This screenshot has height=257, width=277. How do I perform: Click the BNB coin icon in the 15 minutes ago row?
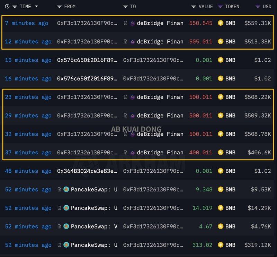pos(221,60)
